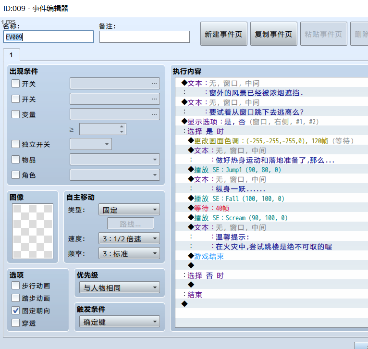Click the 路线... button
Image resolution: width=368 pixels, height=349 pixels.
point(131,224)
